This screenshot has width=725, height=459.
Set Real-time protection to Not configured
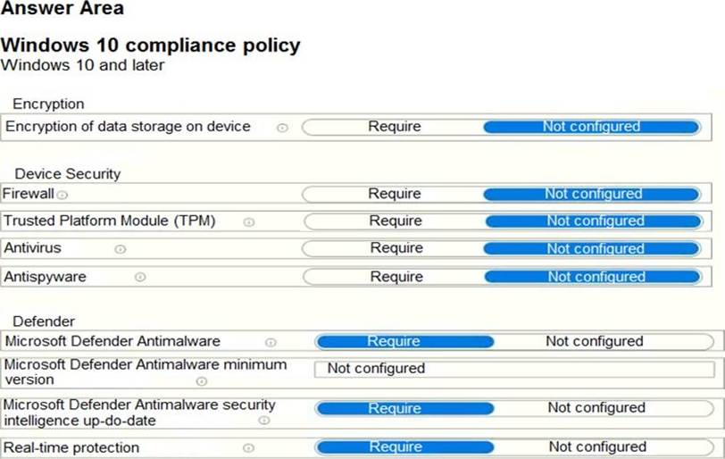[x=596, y=446]
